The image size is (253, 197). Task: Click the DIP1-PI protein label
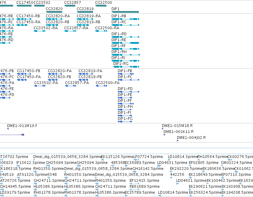124,113
